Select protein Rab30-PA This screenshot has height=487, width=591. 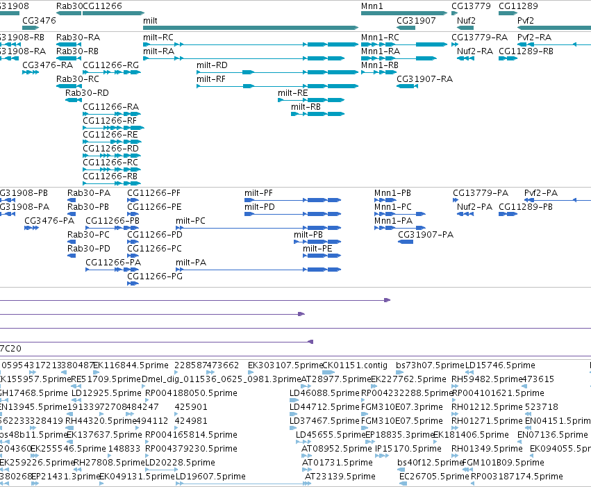point(72,200)
